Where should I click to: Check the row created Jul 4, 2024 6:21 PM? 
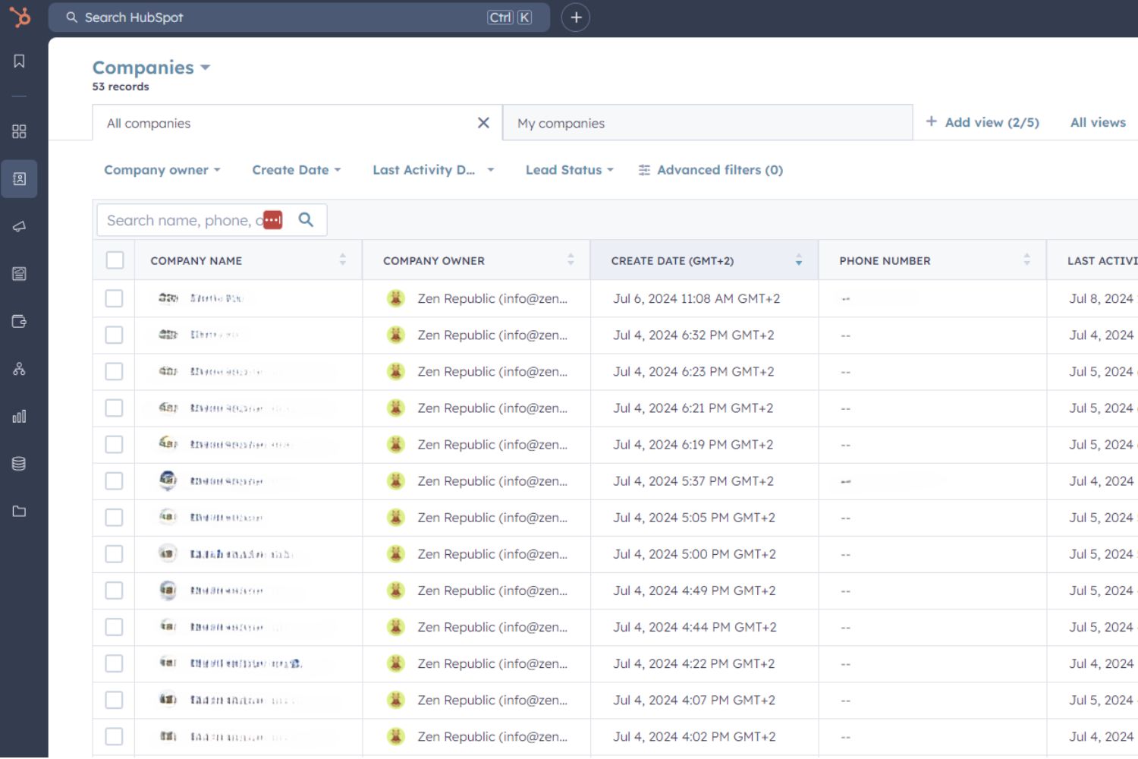click(115, 408)
